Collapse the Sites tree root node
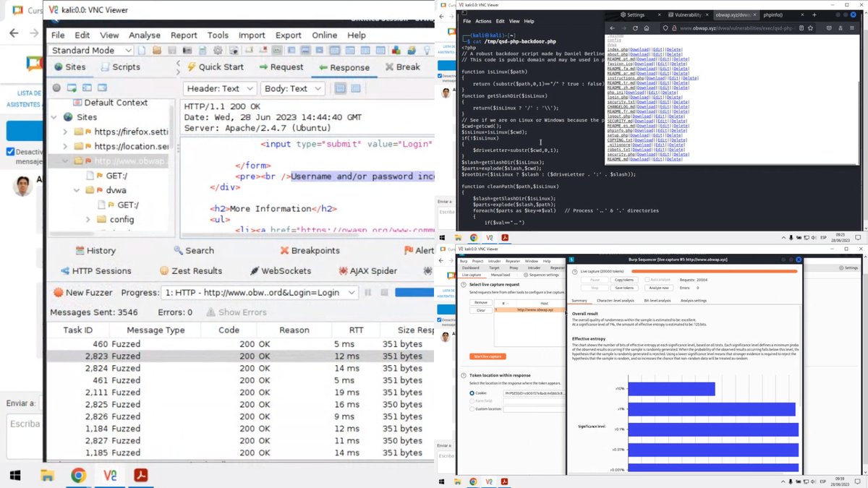Screen dimensions: 868x488 (54, 117)
